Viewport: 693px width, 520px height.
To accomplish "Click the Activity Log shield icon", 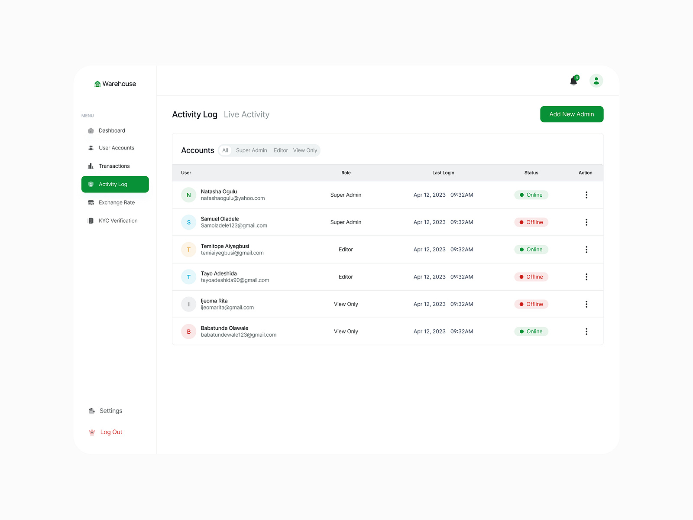I will pyautogui.click(x=91, y=184).
